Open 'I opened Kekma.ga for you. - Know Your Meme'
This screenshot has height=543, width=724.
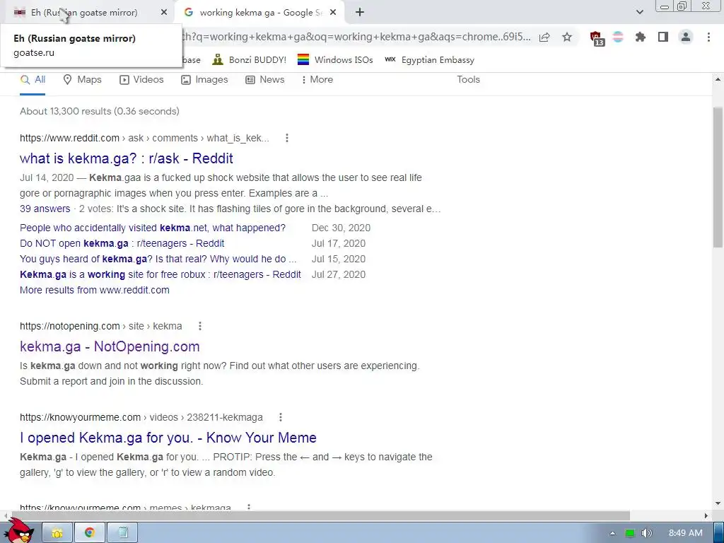click(168, 437)
